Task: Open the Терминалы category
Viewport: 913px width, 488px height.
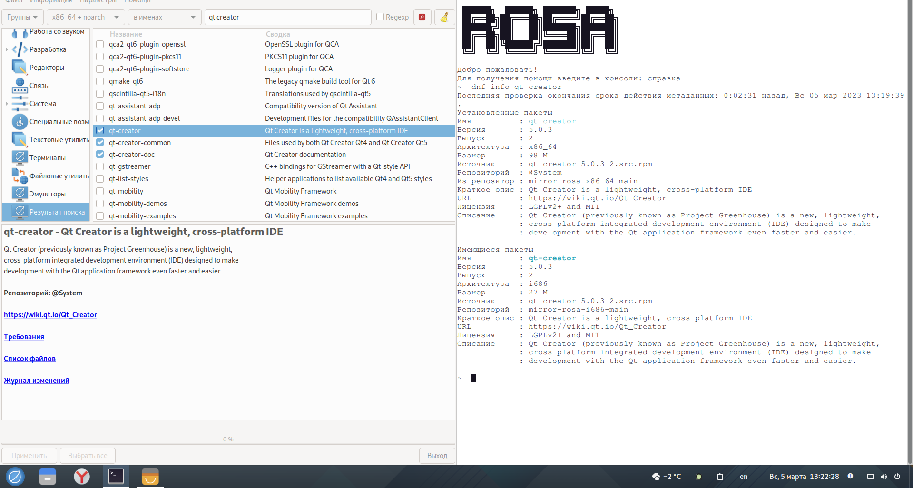Action: (x=47, y=158)
